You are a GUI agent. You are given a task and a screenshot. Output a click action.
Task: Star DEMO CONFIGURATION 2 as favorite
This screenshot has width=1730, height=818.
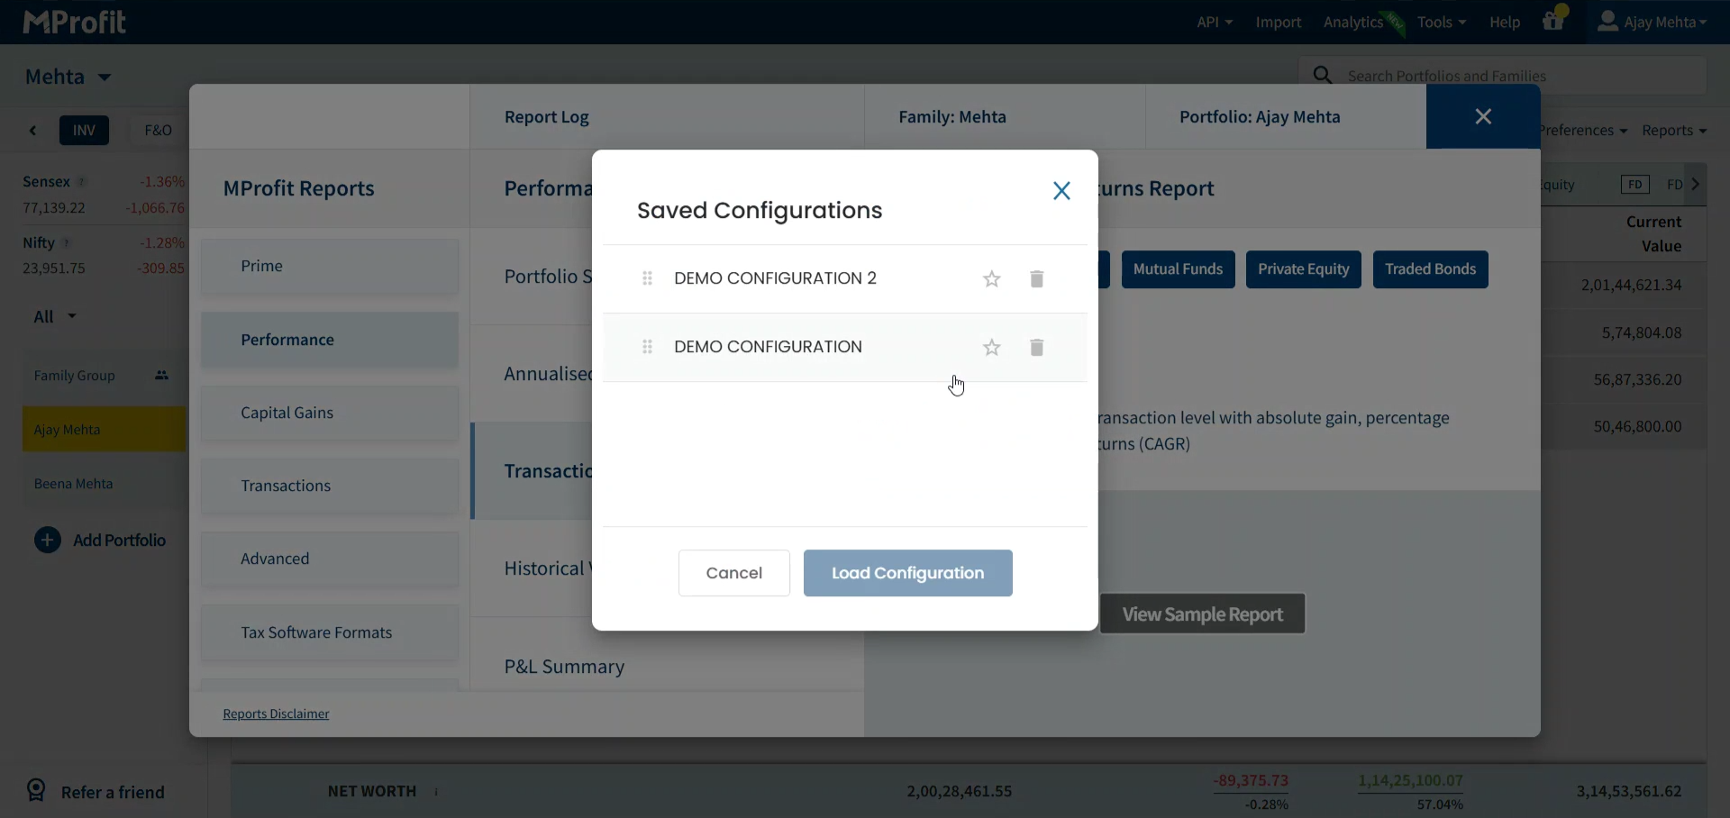pyautogui.click(x=992, y=279)
